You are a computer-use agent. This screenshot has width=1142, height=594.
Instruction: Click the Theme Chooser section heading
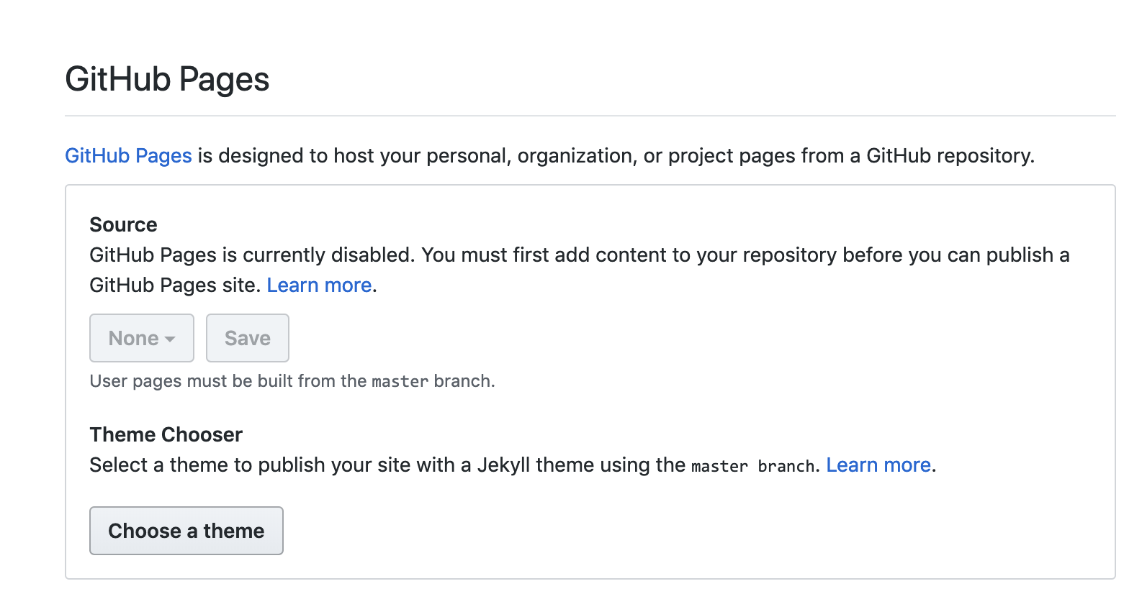click(x=166, y=434)
